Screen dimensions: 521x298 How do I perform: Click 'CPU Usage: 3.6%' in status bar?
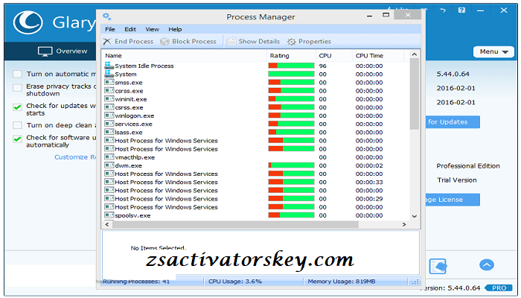click(x=235, y=282)
